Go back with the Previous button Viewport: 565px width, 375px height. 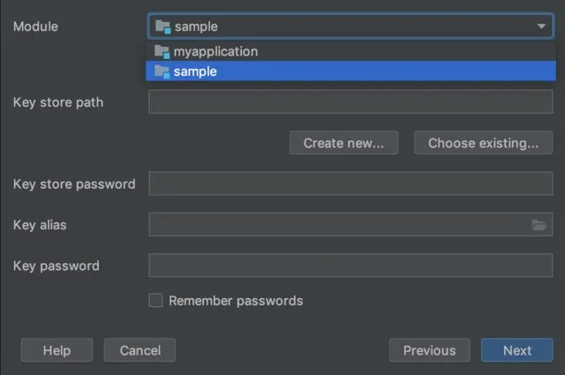click(x=429, y=350)
